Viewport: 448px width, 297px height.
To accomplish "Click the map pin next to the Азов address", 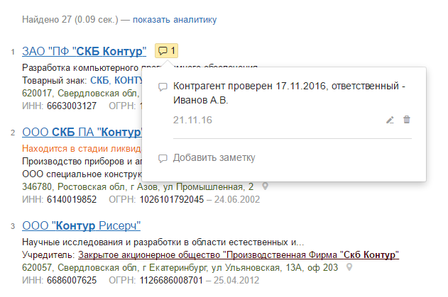I will coord(266,186).
